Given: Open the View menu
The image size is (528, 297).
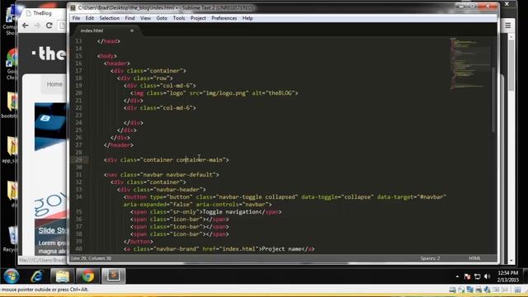Looking at the screenshot, I should click(145, 18).
